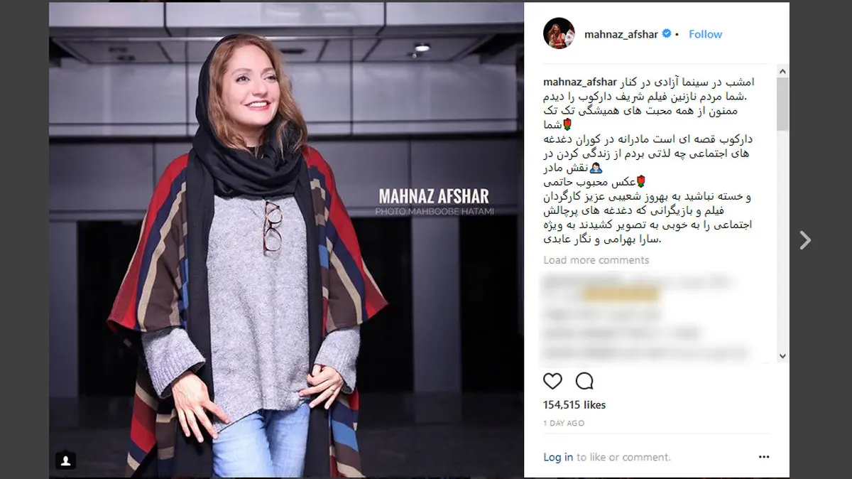Go to next post with right chevron

[804, 240]
